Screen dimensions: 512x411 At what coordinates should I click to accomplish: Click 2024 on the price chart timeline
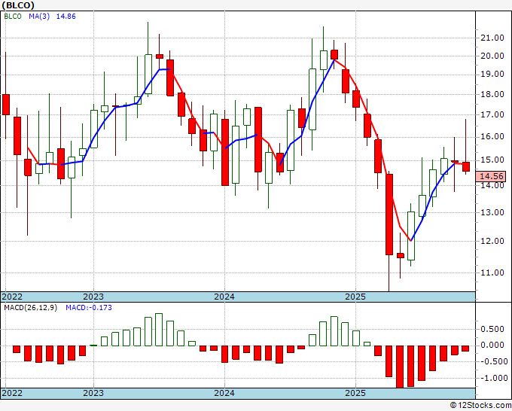224,297
